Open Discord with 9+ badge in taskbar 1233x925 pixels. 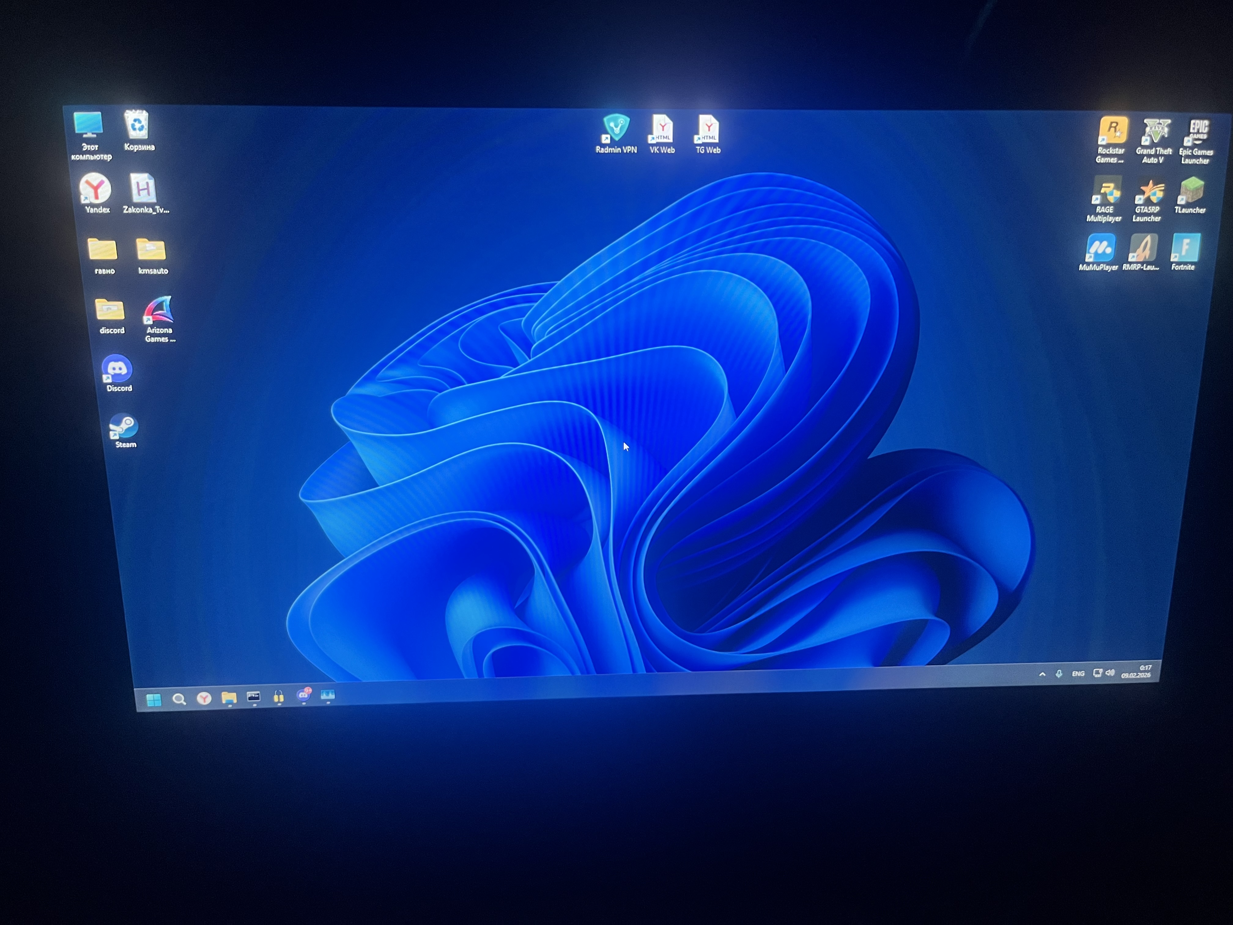[304, 695]
